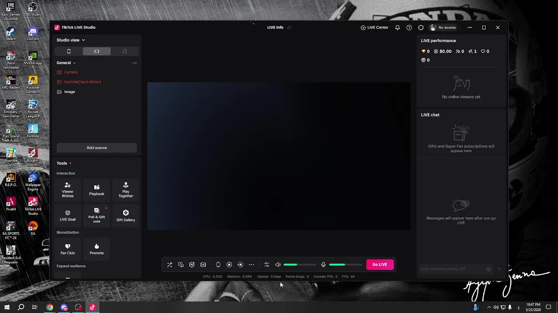Click the Add source button
This screenshot has width=558, height=313.
point(97,148)
